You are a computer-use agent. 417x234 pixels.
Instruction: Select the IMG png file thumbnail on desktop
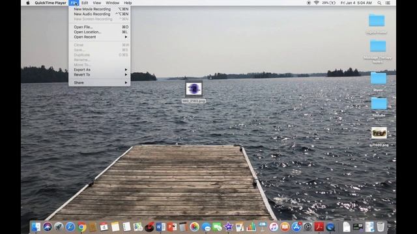click(x=194, y=89)
